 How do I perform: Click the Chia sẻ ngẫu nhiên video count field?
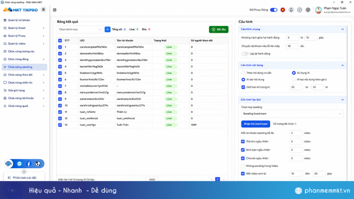pyautogui.click(x=296, y=158)
